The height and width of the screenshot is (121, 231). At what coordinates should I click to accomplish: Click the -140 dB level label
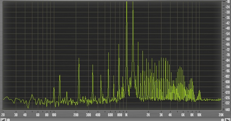(x=227, y=110)
